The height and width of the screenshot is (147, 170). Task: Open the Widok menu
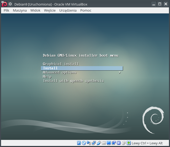35,10
